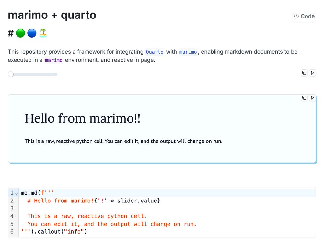Click line number 4 in gutter
The width and height of the screenshot is (324, 245).
click(x=12, y=216)
